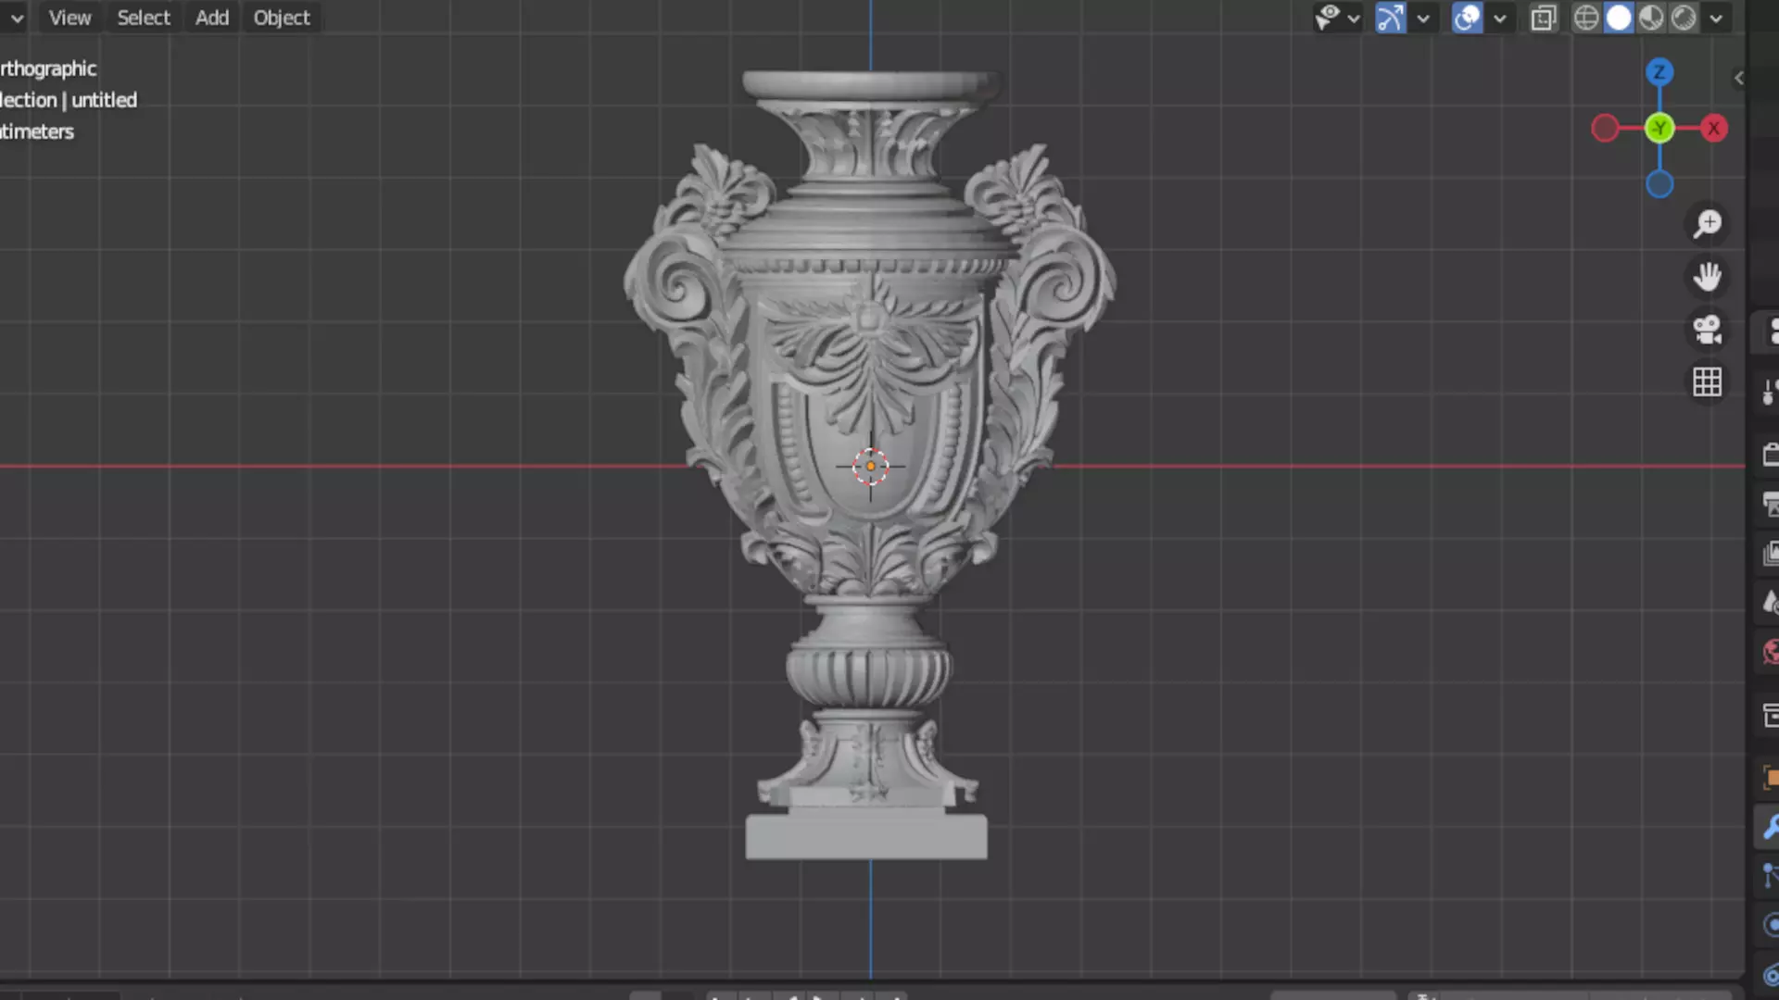1779x1000 pixels.
Task: Click the zoom magnifier navigation icon
Action: (1707, 224)
